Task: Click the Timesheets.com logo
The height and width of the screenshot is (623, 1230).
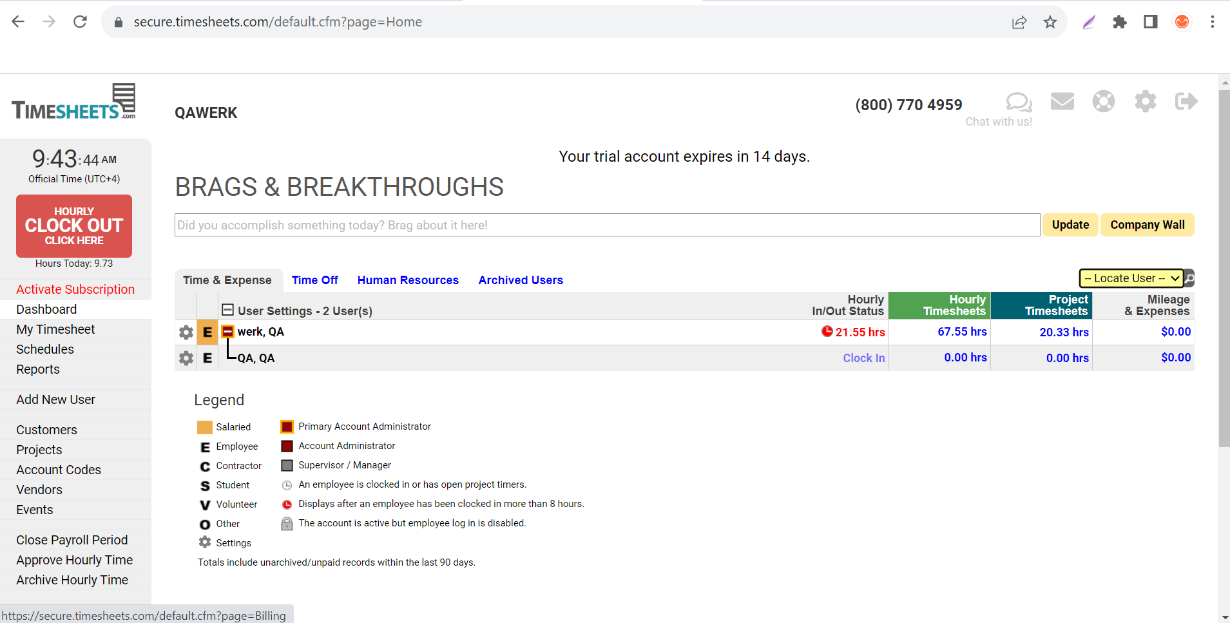Action: (73, 102)
